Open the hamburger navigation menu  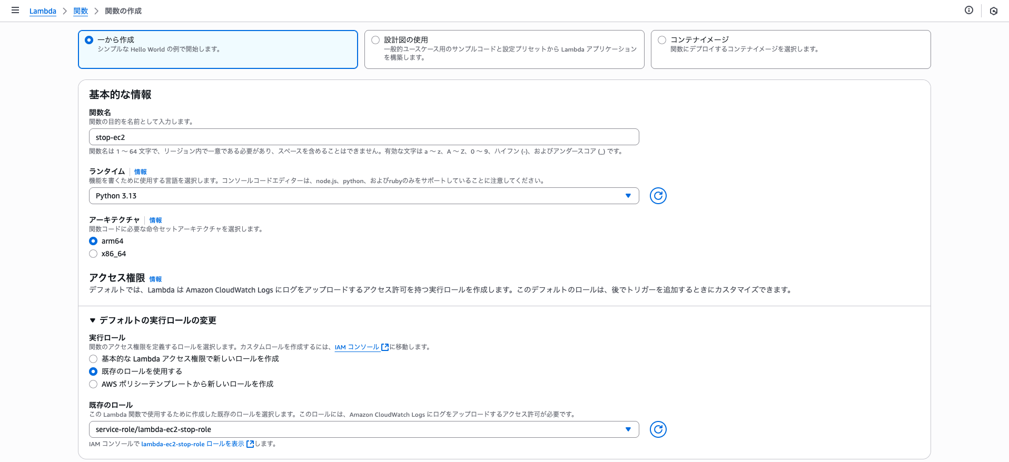coord(15,11)
